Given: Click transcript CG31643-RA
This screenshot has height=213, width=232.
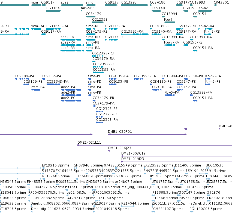Looking at the screenshot, I should click(x=54, y=29).
